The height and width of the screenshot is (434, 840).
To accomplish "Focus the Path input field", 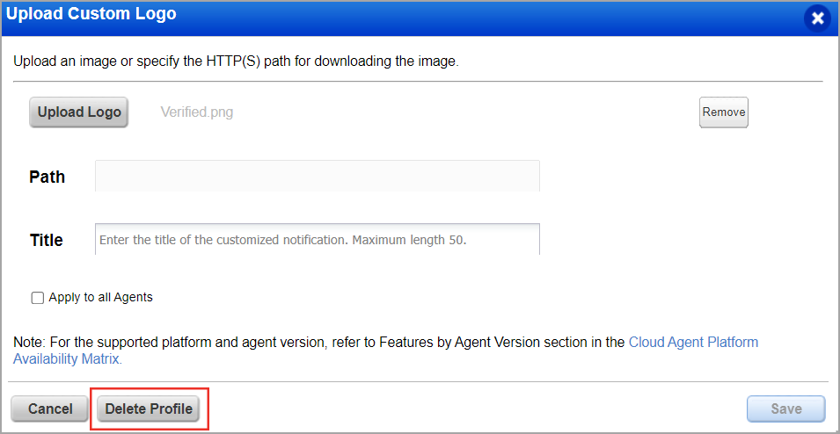I will [317, 176].
